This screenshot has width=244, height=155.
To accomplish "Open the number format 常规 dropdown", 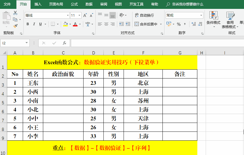I will [201, 15].
